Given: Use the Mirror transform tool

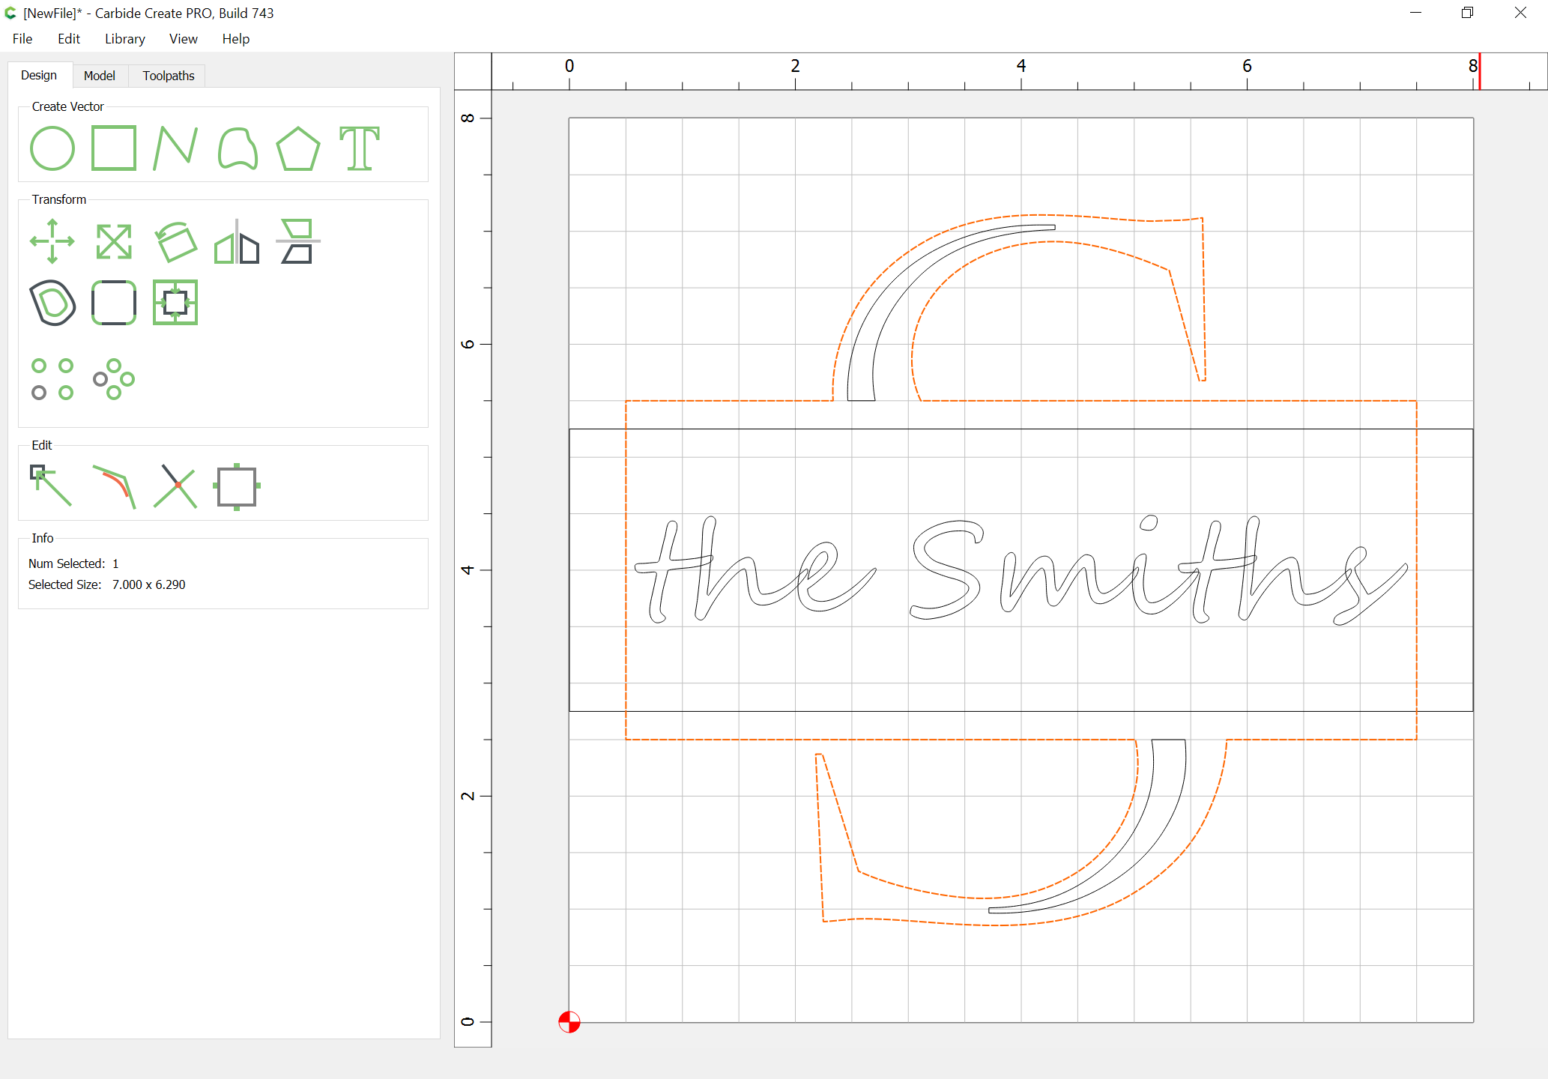Looking at the screenshot, I should 237,241.
